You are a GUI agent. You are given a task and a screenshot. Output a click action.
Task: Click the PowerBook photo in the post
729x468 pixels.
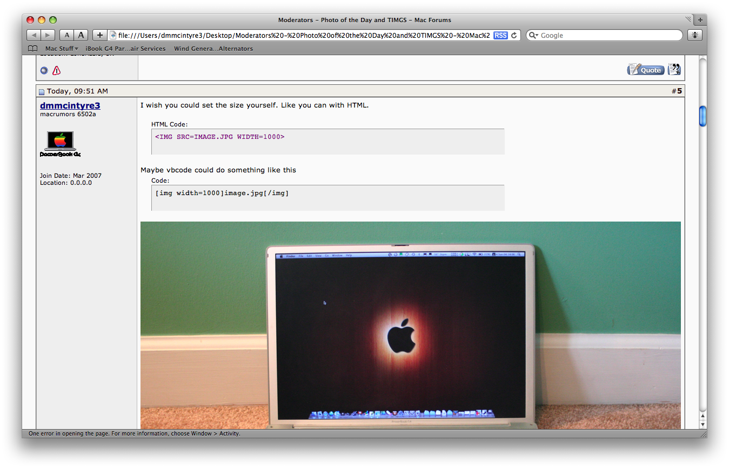tap(411, 325)
